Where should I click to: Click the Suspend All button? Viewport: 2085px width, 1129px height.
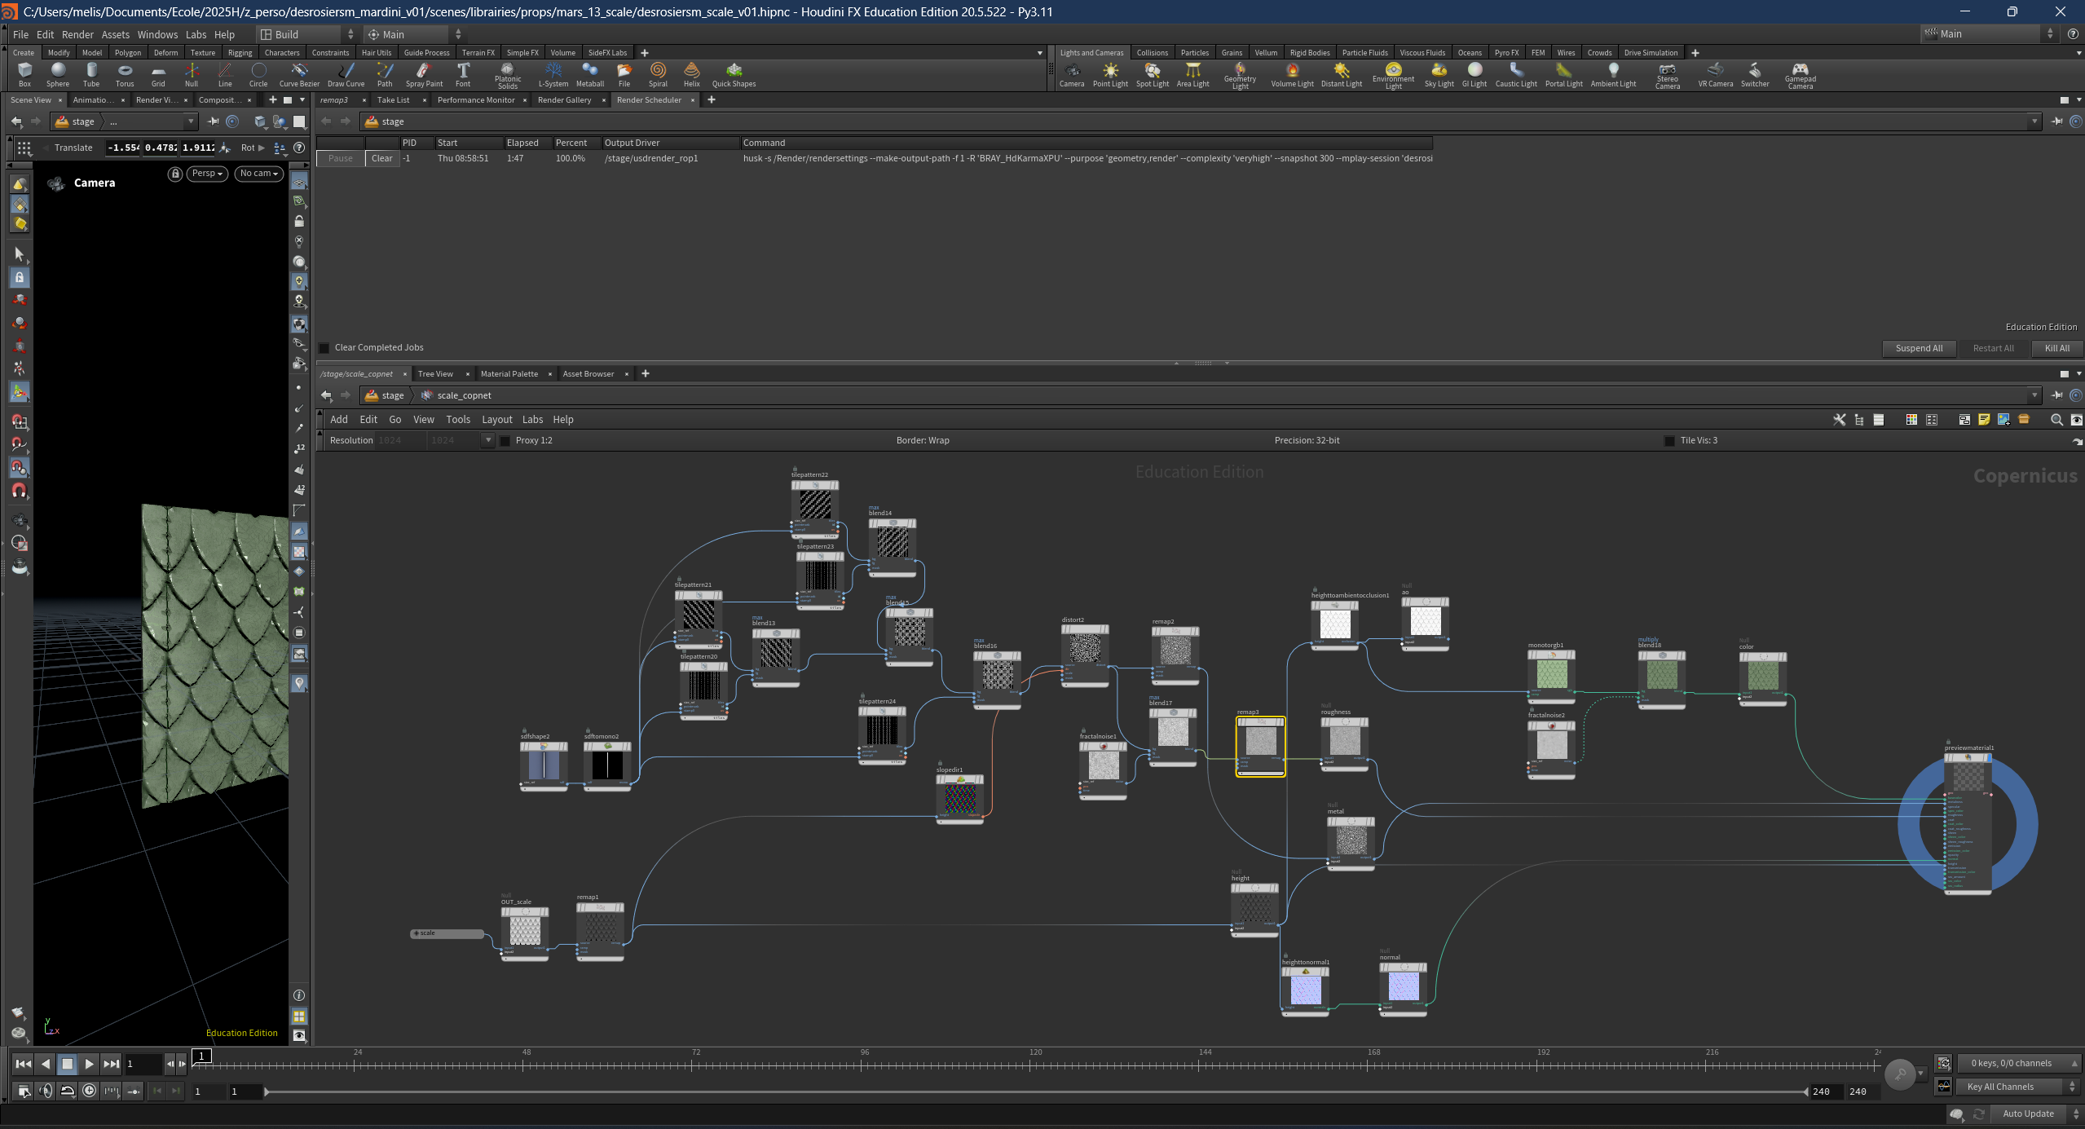[x=1919, y=348]
